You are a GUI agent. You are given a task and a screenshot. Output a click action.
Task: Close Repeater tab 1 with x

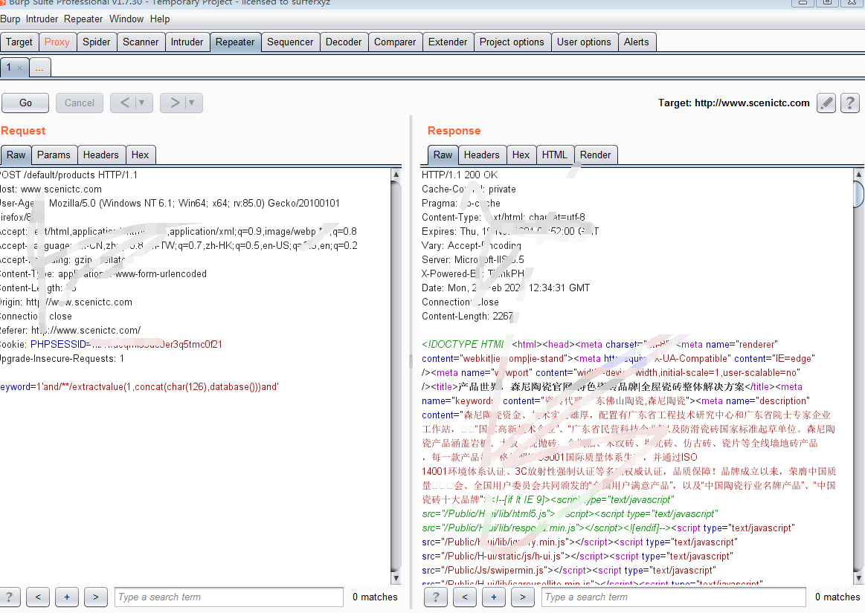click(20, 68)
